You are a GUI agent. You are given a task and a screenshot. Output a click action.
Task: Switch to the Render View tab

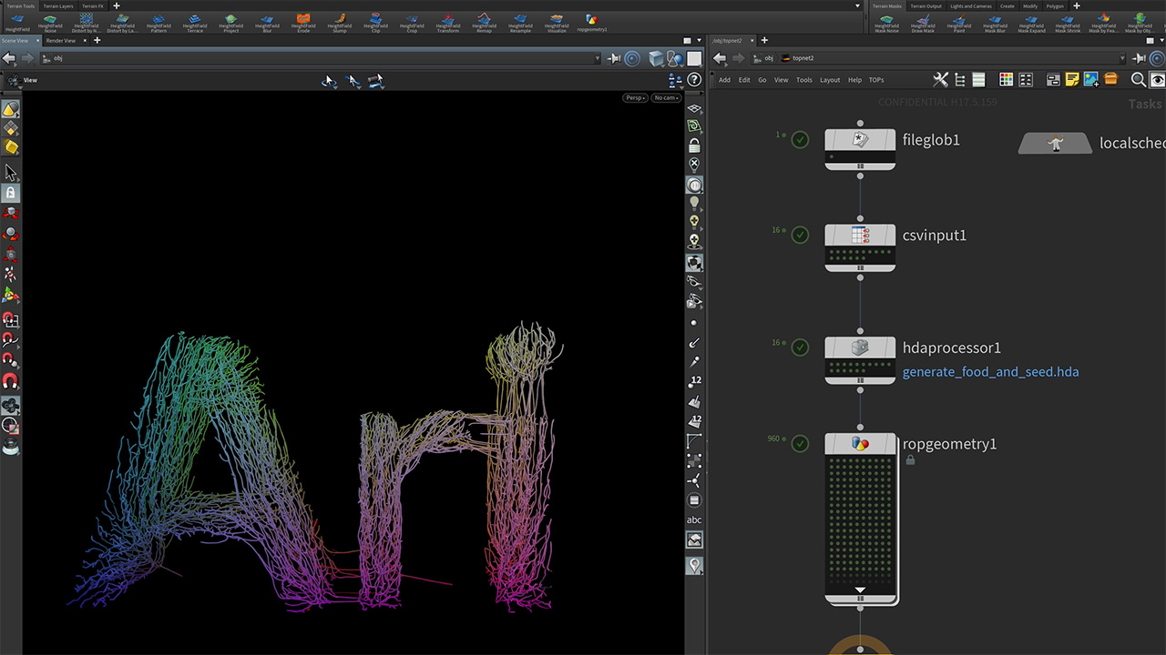point(61,41)
